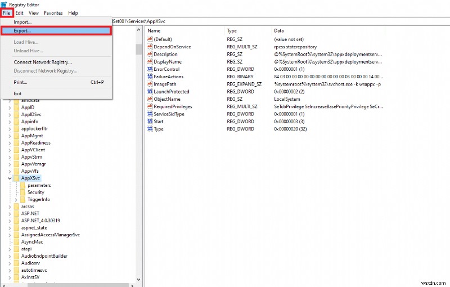This screenshot has height=287, width=450.
Task: Open the Help menu
Action: pyautogui.click(x=73, y=13)
